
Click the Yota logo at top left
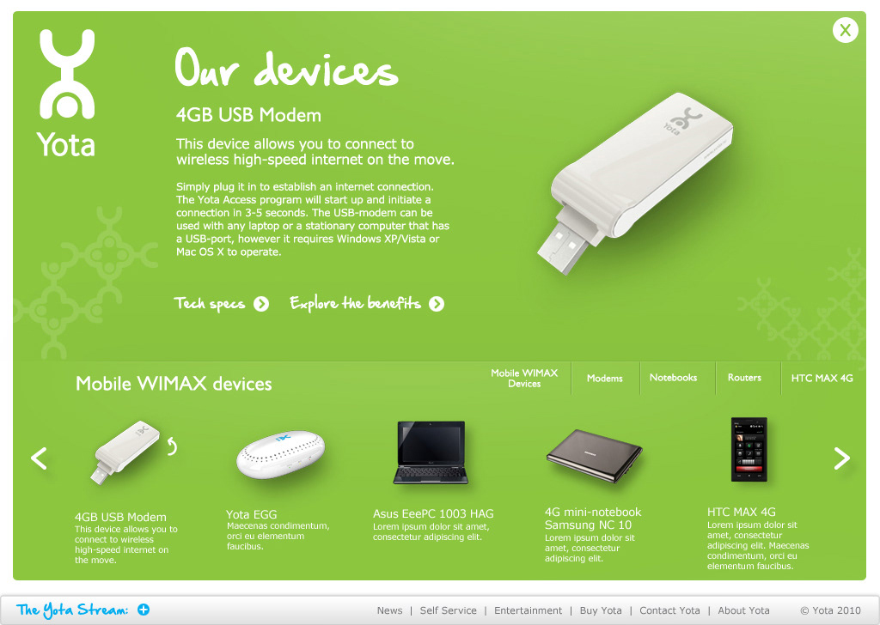(x=67, y=93)
